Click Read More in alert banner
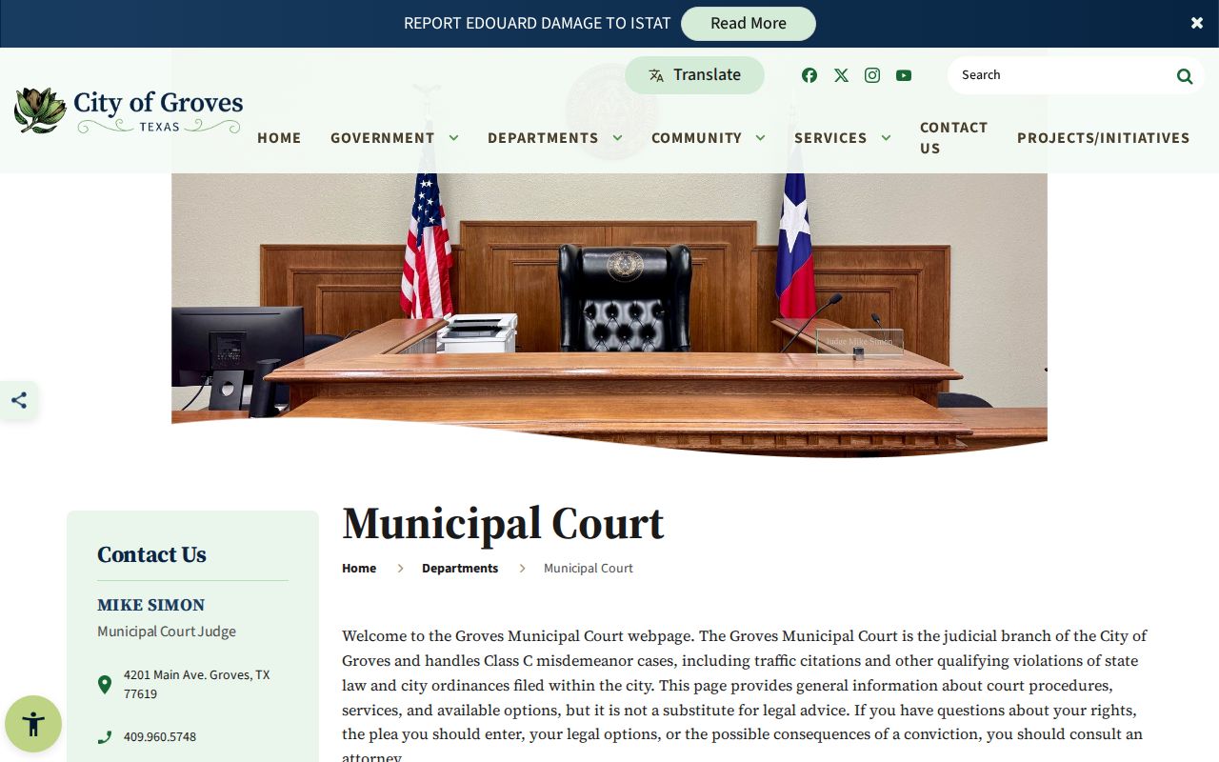The width and height of the screenshot is (1219, 762). click(749, 24)
